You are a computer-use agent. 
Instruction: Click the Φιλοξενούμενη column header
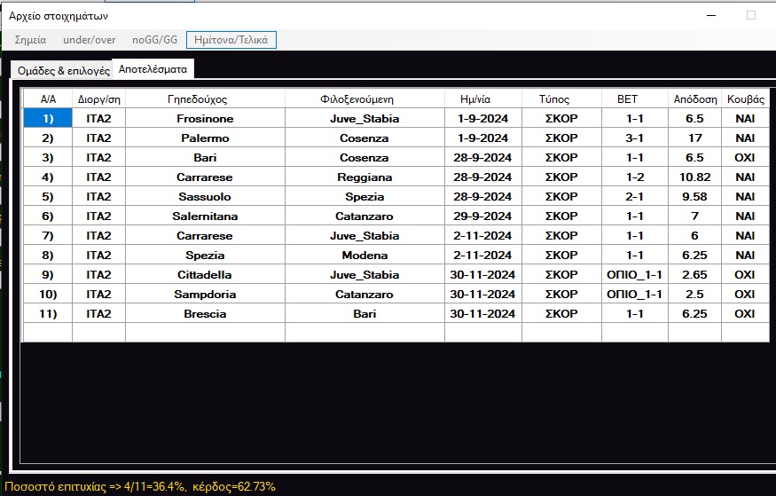pos(364,99)
